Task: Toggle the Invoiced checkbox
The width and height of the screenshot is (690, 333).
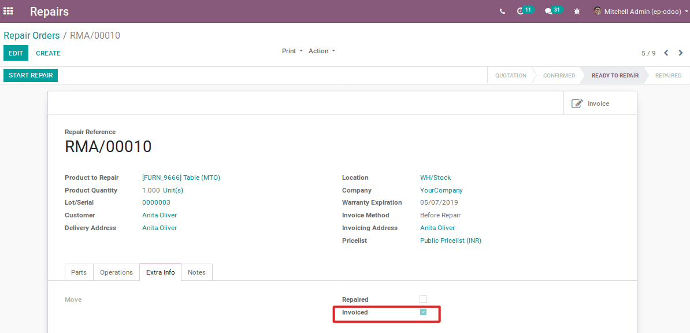Action: tap(423, 312)
